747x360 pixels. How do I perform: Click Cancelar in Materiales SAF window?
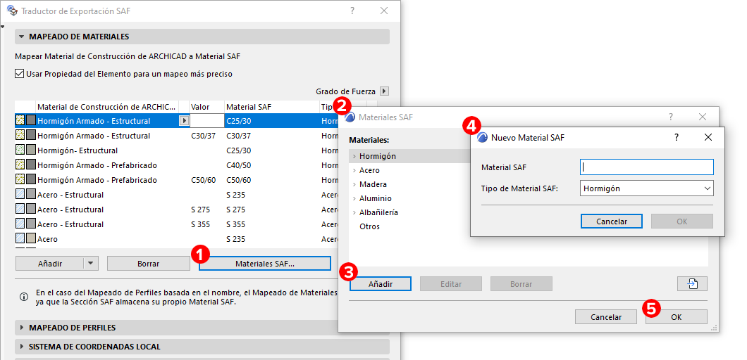click(x=606, y=316)
